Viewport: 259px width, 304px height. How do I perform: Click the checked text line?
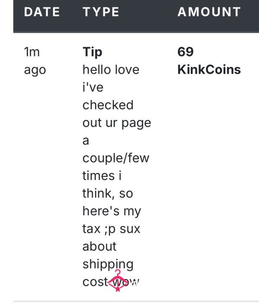point(108,105)
